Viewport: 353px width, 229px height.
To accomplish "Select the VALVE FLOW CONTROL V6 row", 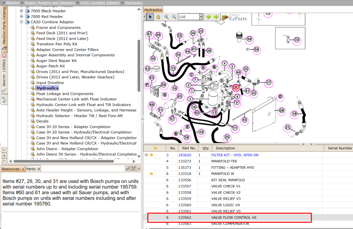I will click(x=229, y=217).
